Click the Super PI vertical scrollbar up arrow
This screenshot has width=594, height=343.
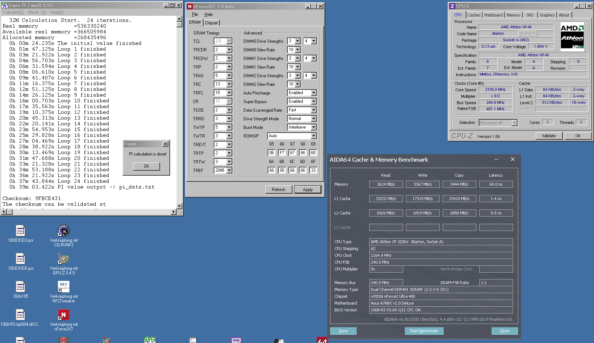(x=179, y=19)
